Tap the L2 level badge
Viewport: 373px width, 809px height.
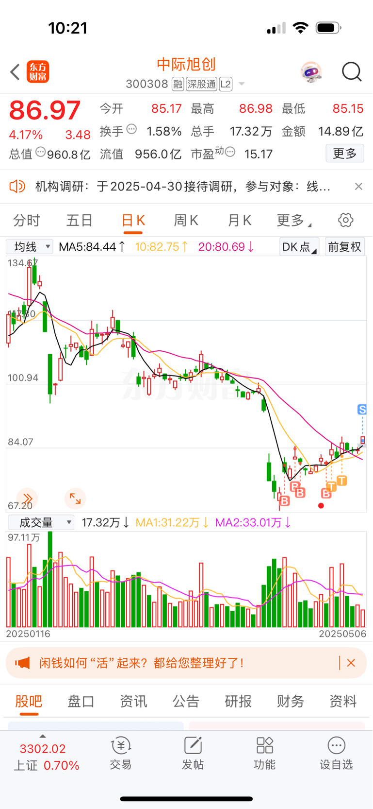tap(226, 84)
